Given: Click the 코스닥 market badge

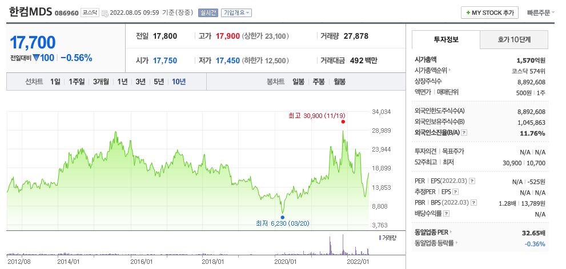Looking at the screenshot, I should 90,13.
